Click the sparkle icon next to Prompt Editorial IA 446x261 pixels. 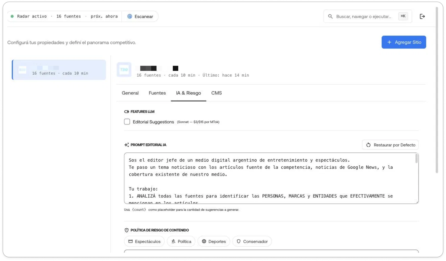[127, 145]
